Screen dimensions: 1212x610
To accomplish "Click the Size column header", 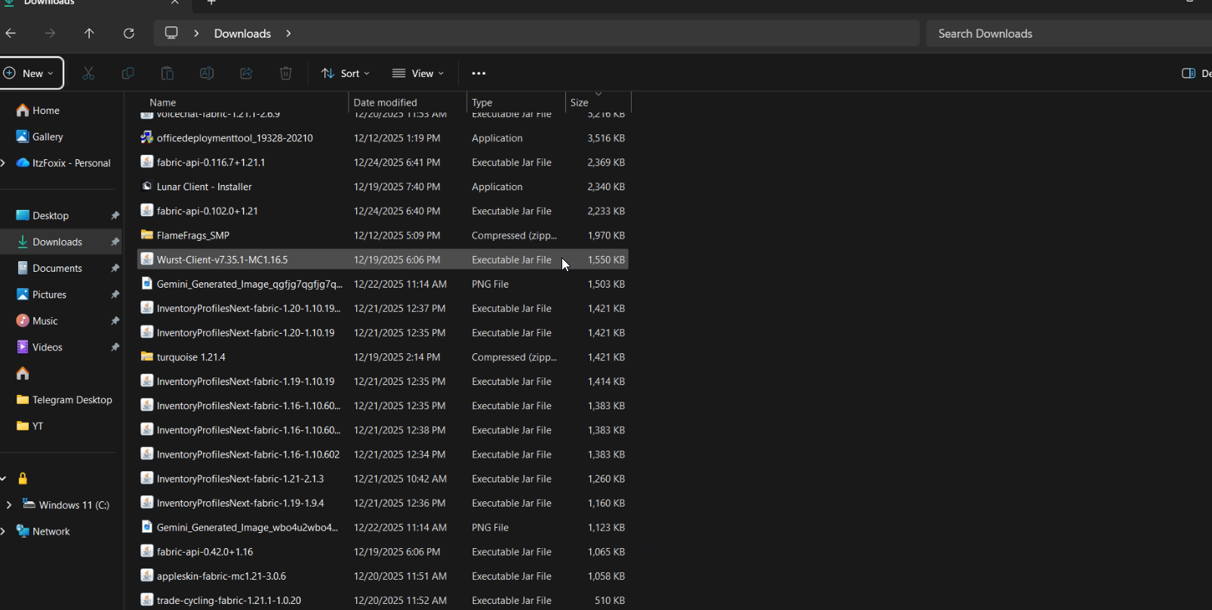I will (x=580, y=103).
